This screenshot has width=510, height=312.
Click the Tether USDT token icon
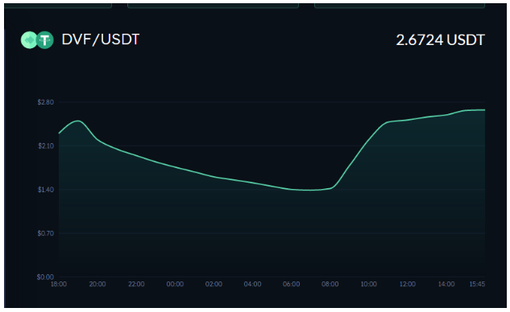pos(45,40)
